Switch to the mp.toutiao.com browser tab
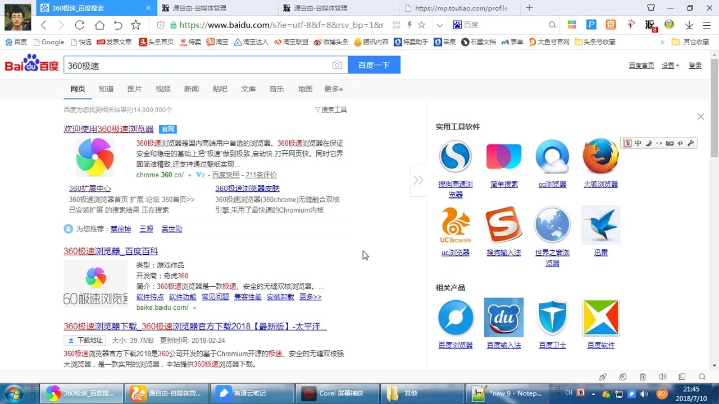 (461, 8)
